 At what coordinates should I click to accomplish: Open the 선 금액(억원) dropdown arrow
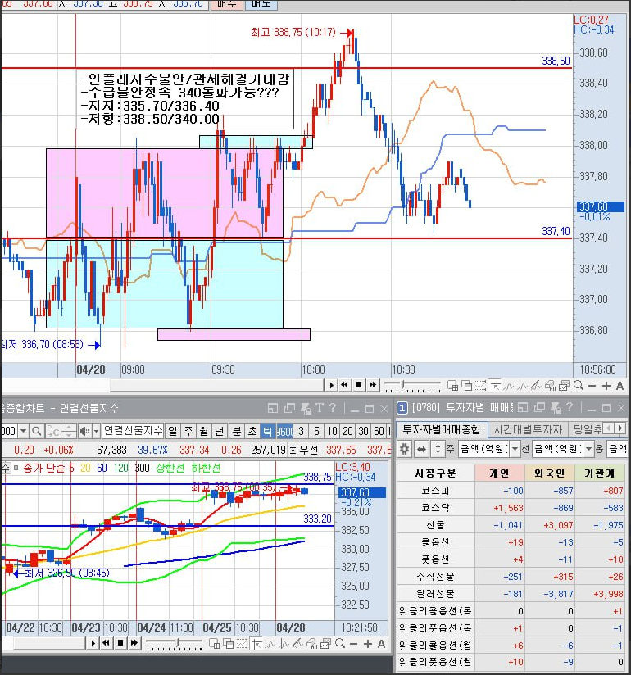click(x=588, y=449)
